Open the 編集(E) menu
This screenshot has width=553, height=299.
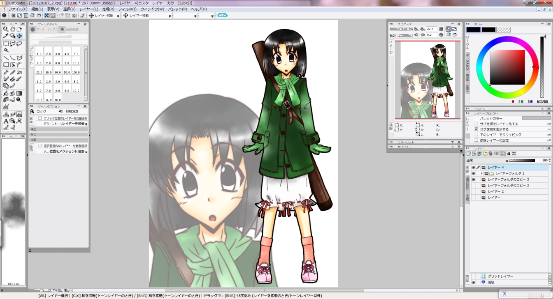pyautogui.click(x=37, y=9)
